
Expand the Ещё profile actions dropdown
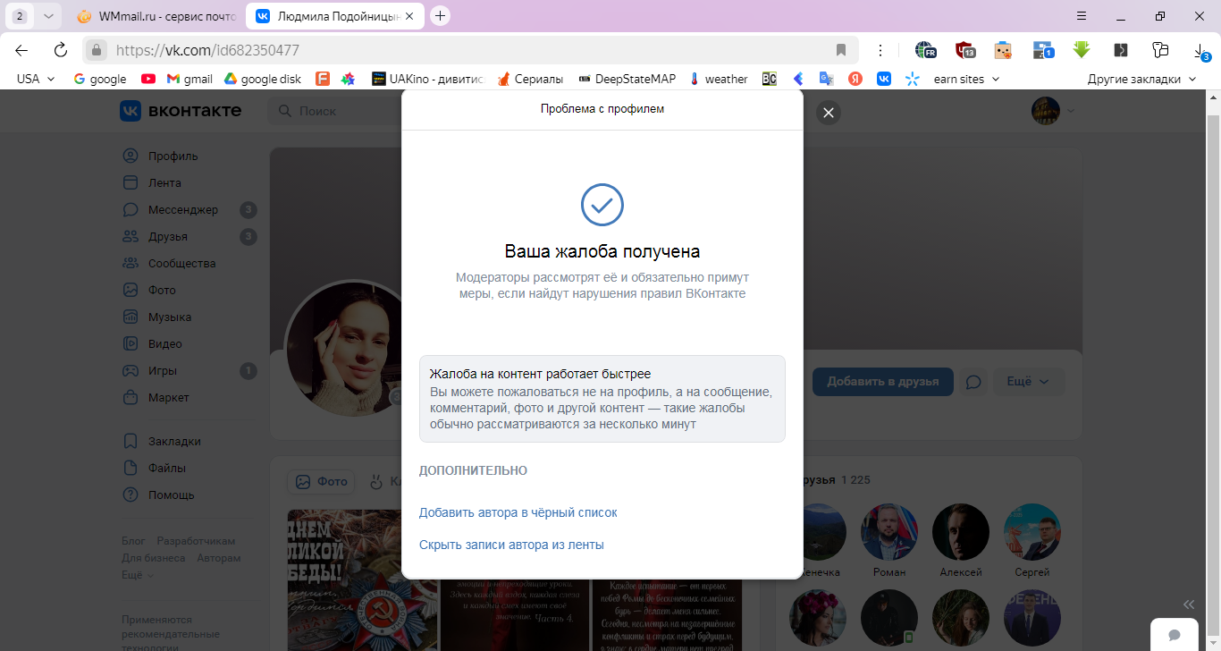pos(1028,382)
